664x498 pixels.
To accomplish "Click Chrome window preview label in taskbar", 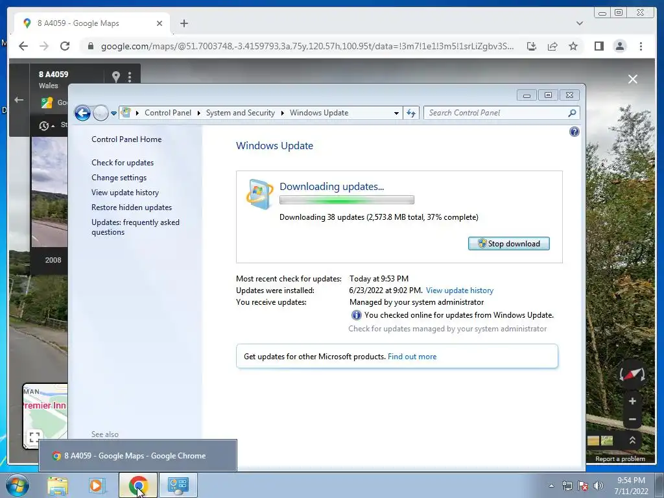I will coord(135,456).
